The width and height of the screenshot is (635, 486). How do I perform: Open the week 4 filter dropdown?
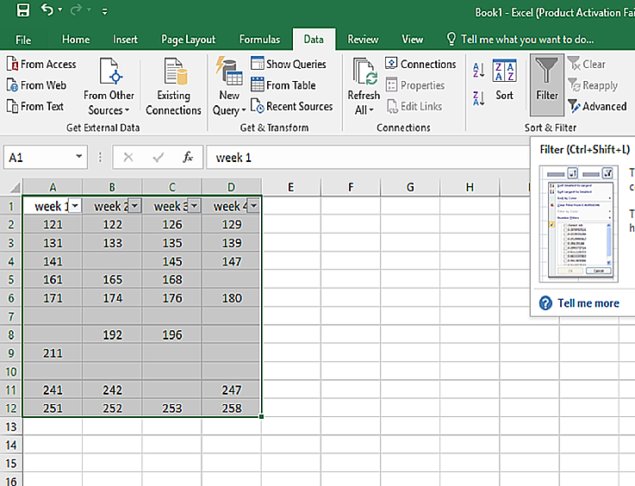coord(253,206)
